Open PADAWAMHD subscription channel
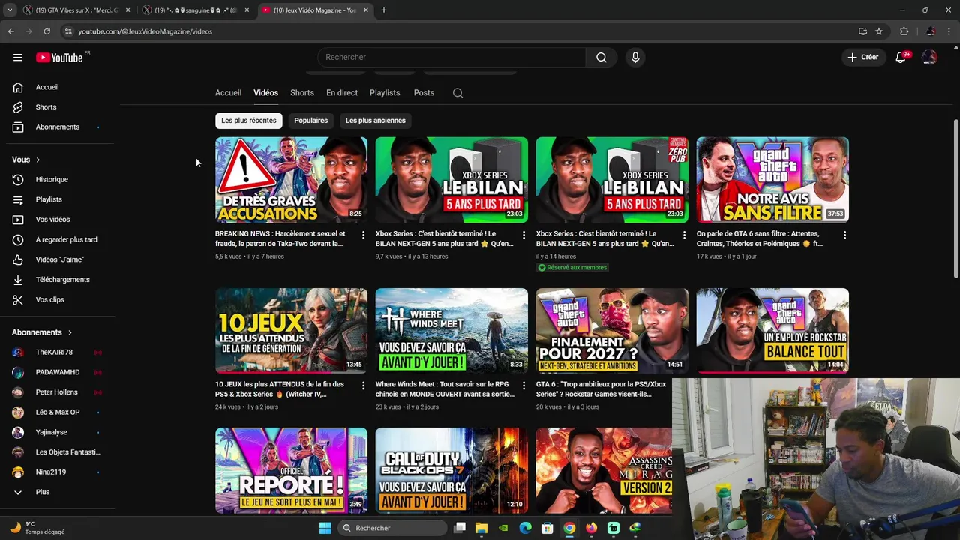Viewport: 960px width, 540px height. coord(58,372)
